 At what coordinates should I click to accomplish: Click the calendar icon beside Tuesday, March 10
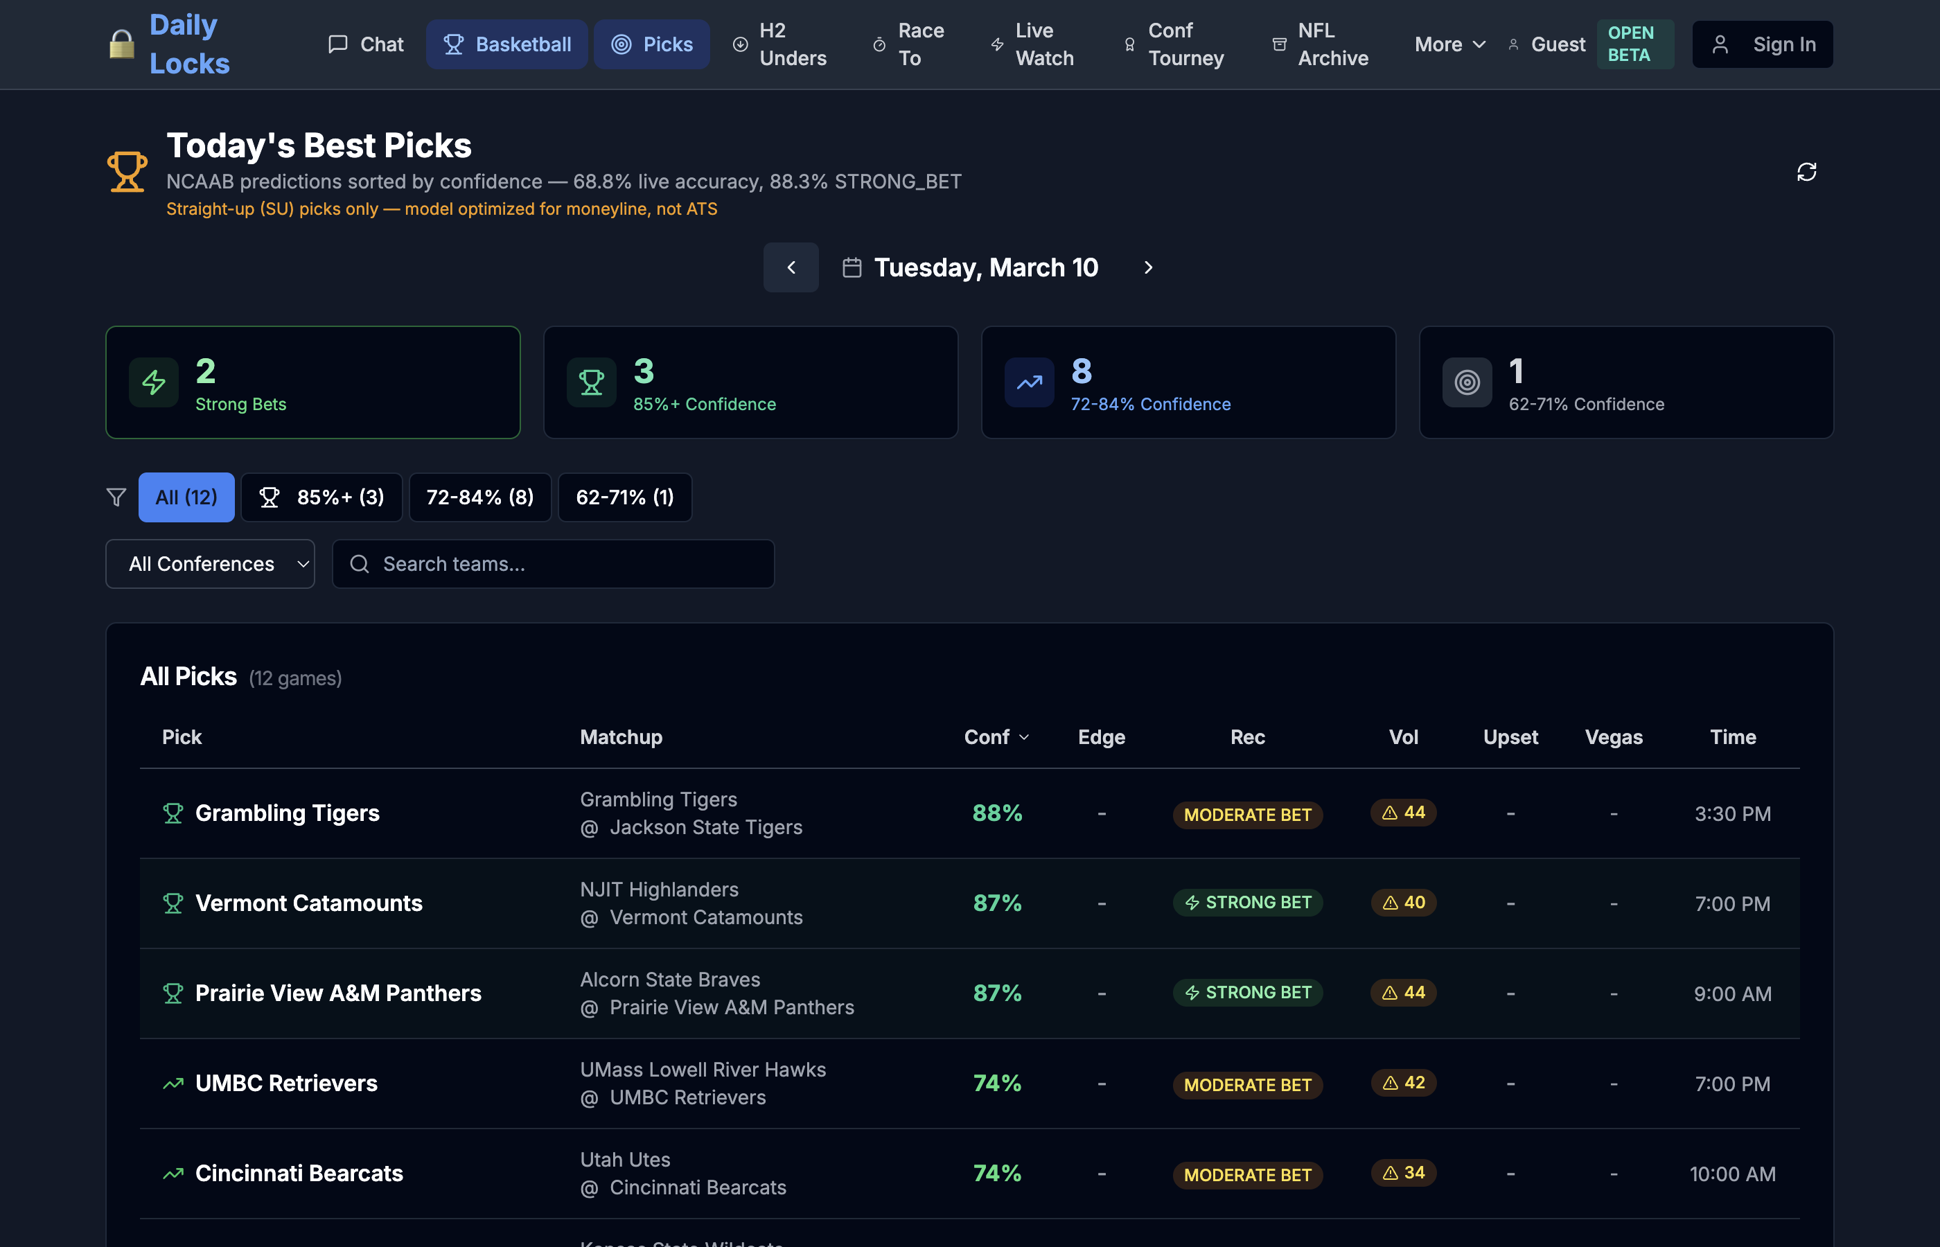[x=852, y=267]
